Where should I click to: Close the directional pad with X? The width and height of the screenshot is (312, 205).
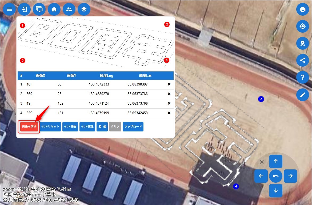(x=261, y=162)
